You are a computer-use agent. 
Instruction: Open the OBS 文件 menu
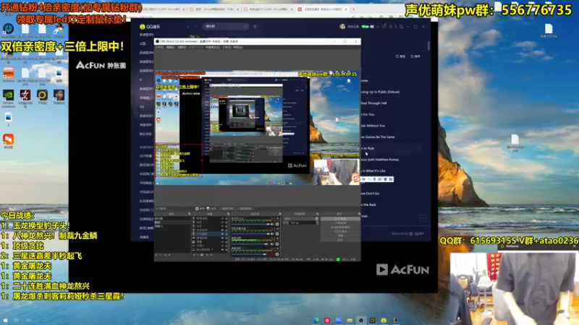[159, 47]
